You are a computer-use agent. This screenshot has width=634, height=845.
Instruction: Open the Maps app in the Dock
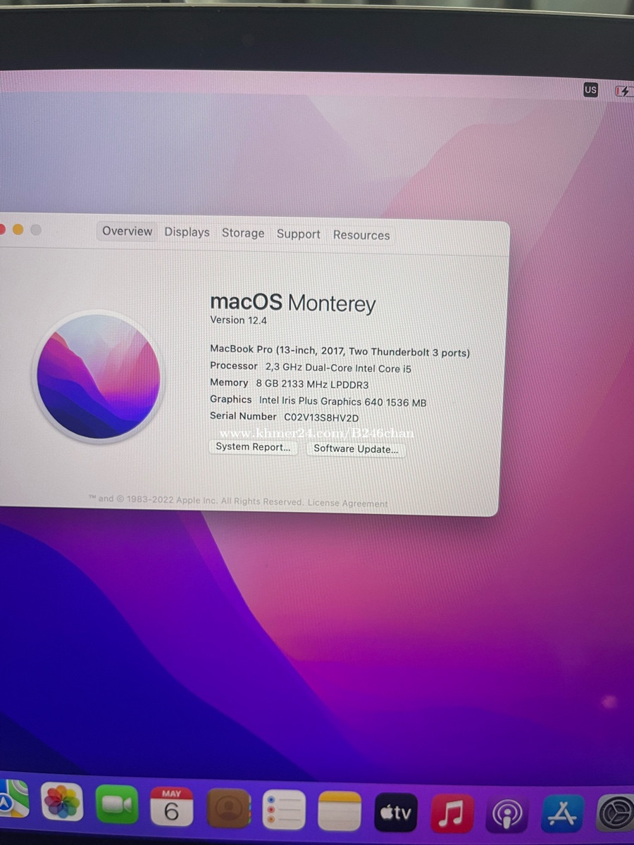[13, 799]
